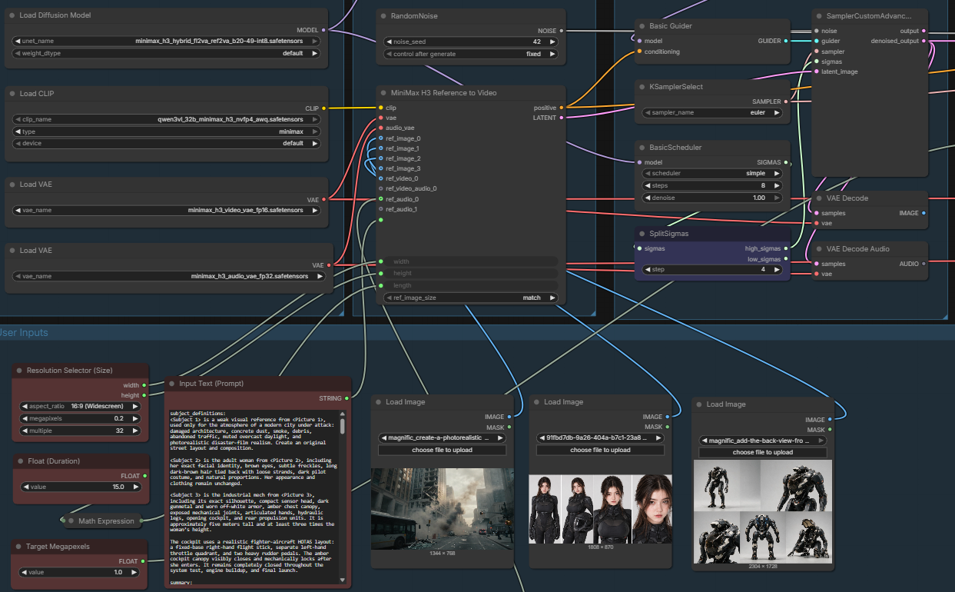Collapse the KSamplerSelect node via its dot
Image resolution: width=955 pixels, height=592 pixels.
pyautogui.click(x=642, y=87)
